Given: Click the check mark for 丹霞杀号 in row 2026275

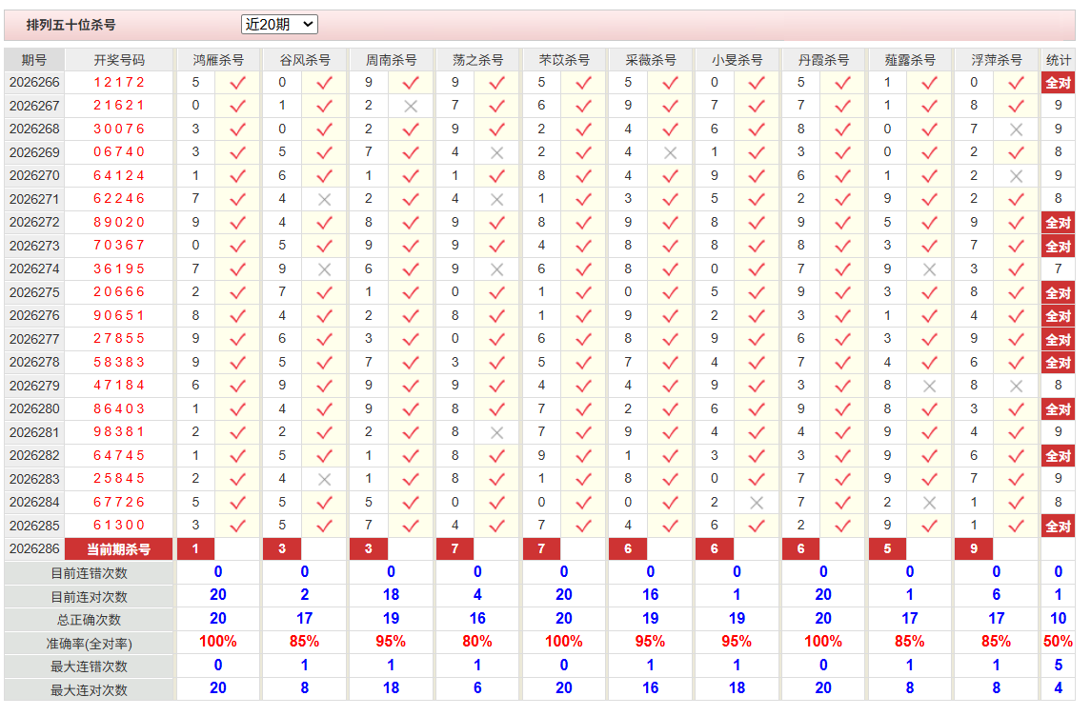Looking at the screenshot, I should pos(842,292).
